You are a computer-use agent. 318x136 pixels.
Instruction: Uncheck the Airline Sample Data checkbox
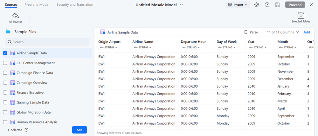point(5,53)
